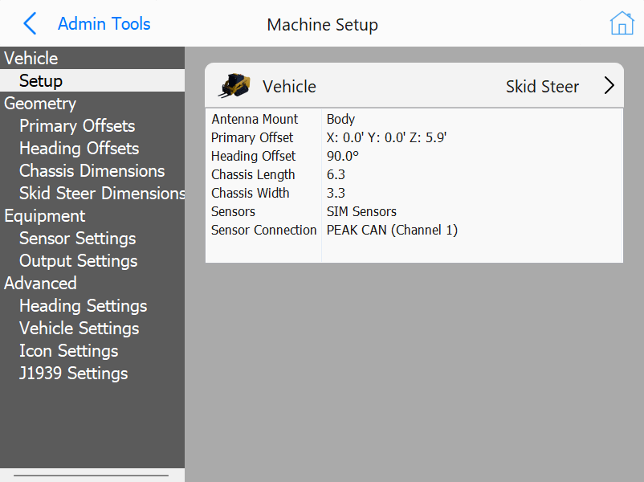
Task: Click PEAK CAN (Channel 1) value
Action: pyautogui.click(x=392, y=230)
